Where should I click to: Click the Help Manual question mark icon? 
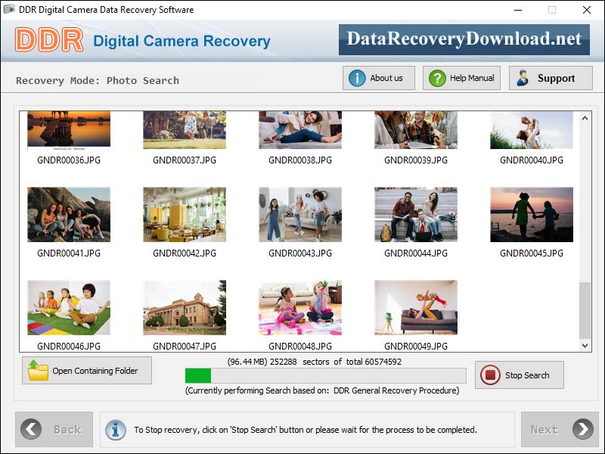(437, 77)
